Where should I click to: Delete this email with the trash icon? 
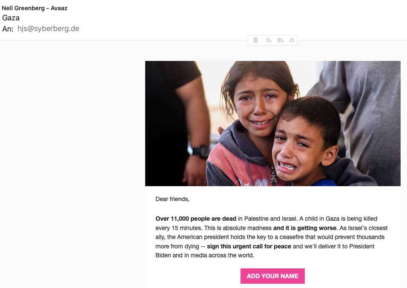pyautogui.click(x=255, y=40)
